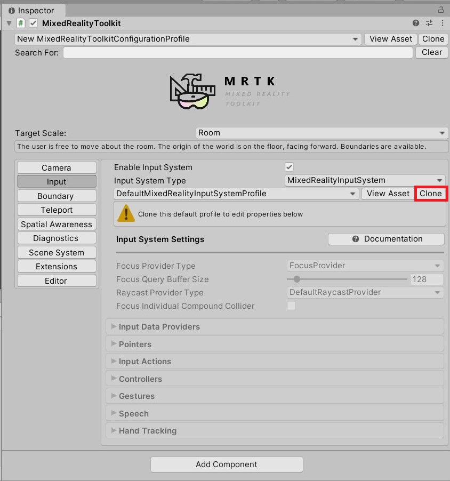Open the Input System Documentation
450x481 pixels.
(x=386, y=239)
